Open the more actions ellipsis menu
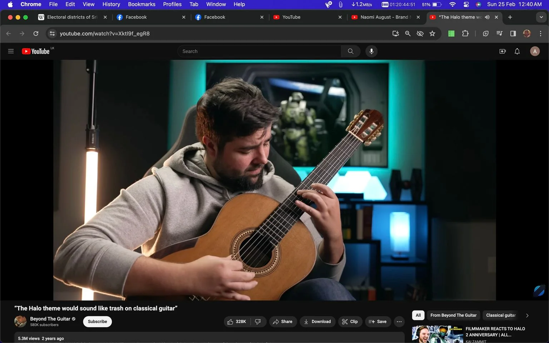Image resolution: width=549 pixels, height=343 pixels. (x=399, y=322)
